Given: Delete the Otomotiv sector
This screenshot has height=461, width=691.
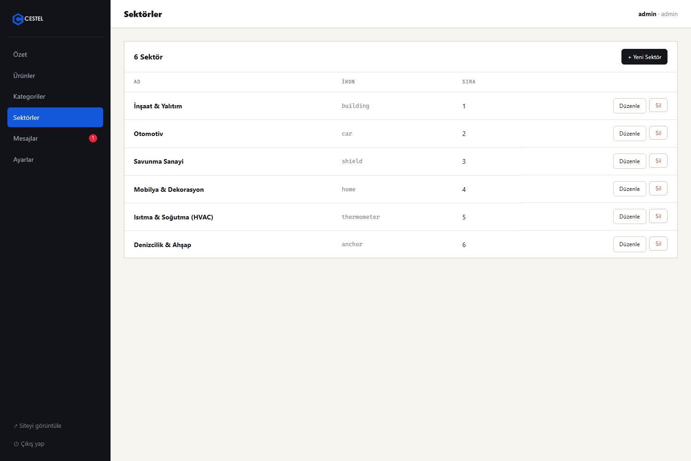Looking at the screenshot, I should (x=658, y=133).
